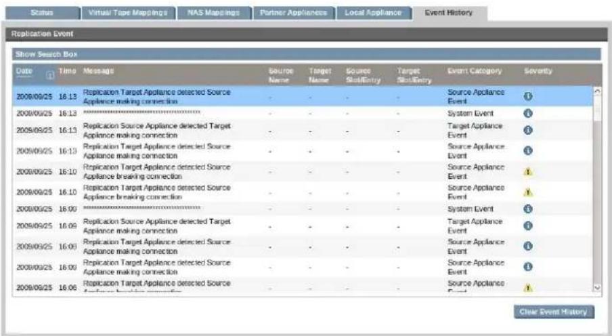The height and width of the screenshot is (336, 612).
Task: Go to the Partner Appliances tab
Action: [x=294, y=13]
